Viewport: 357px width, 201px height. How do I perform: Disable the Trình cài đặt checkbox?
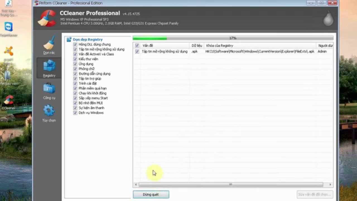point(75,83)
